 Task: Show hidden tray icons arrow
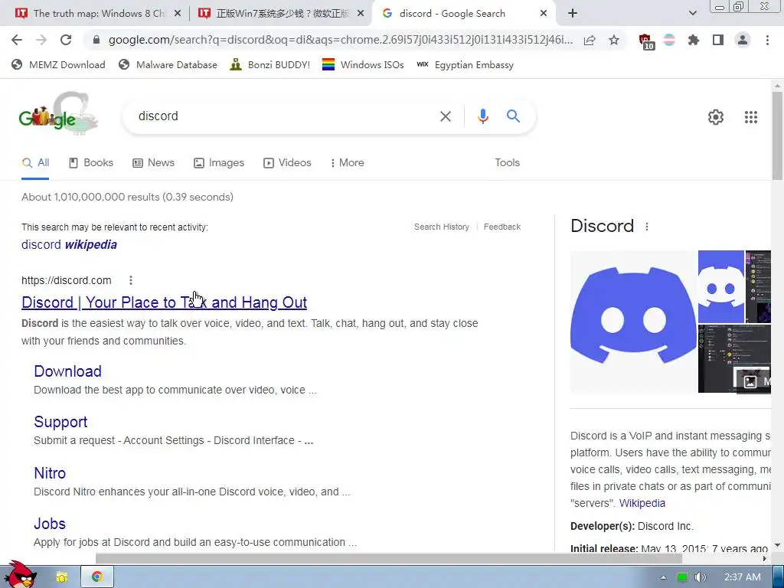663,577
